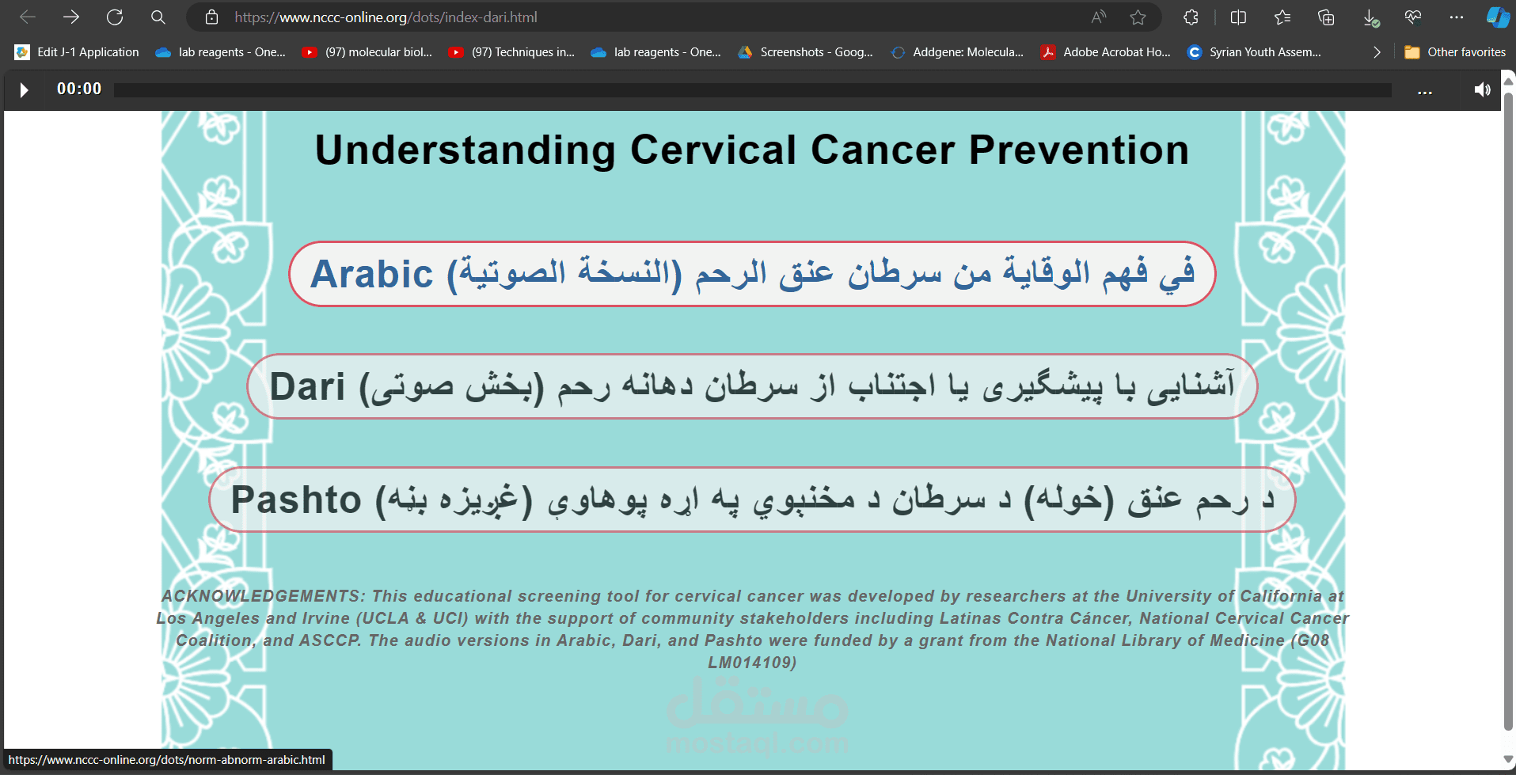Open the Extensions puzzle icon
This screenshot has width=1516, height=775.
(x=1191, y=17)
